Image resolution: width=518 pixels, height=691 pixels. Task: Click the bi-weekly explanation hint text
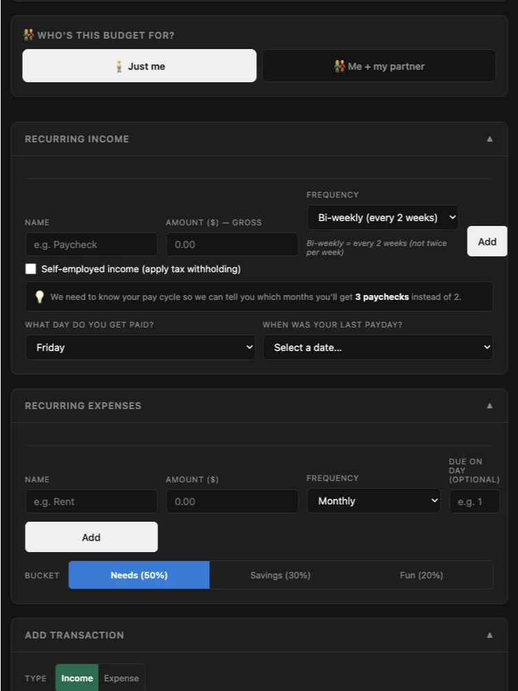pyautogui.click(x=376, y=247)
